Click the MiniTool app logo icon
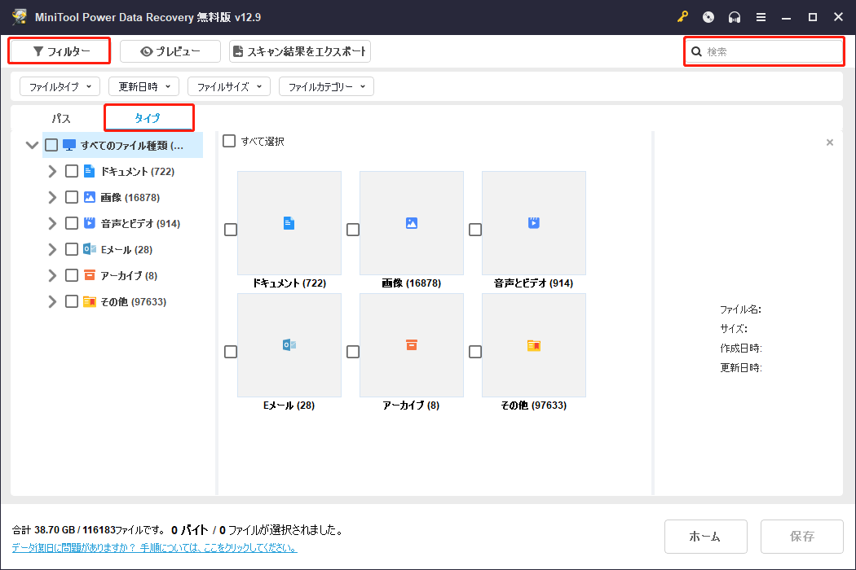The height and width of the screenshot is (570, 856). coord(20,17)
